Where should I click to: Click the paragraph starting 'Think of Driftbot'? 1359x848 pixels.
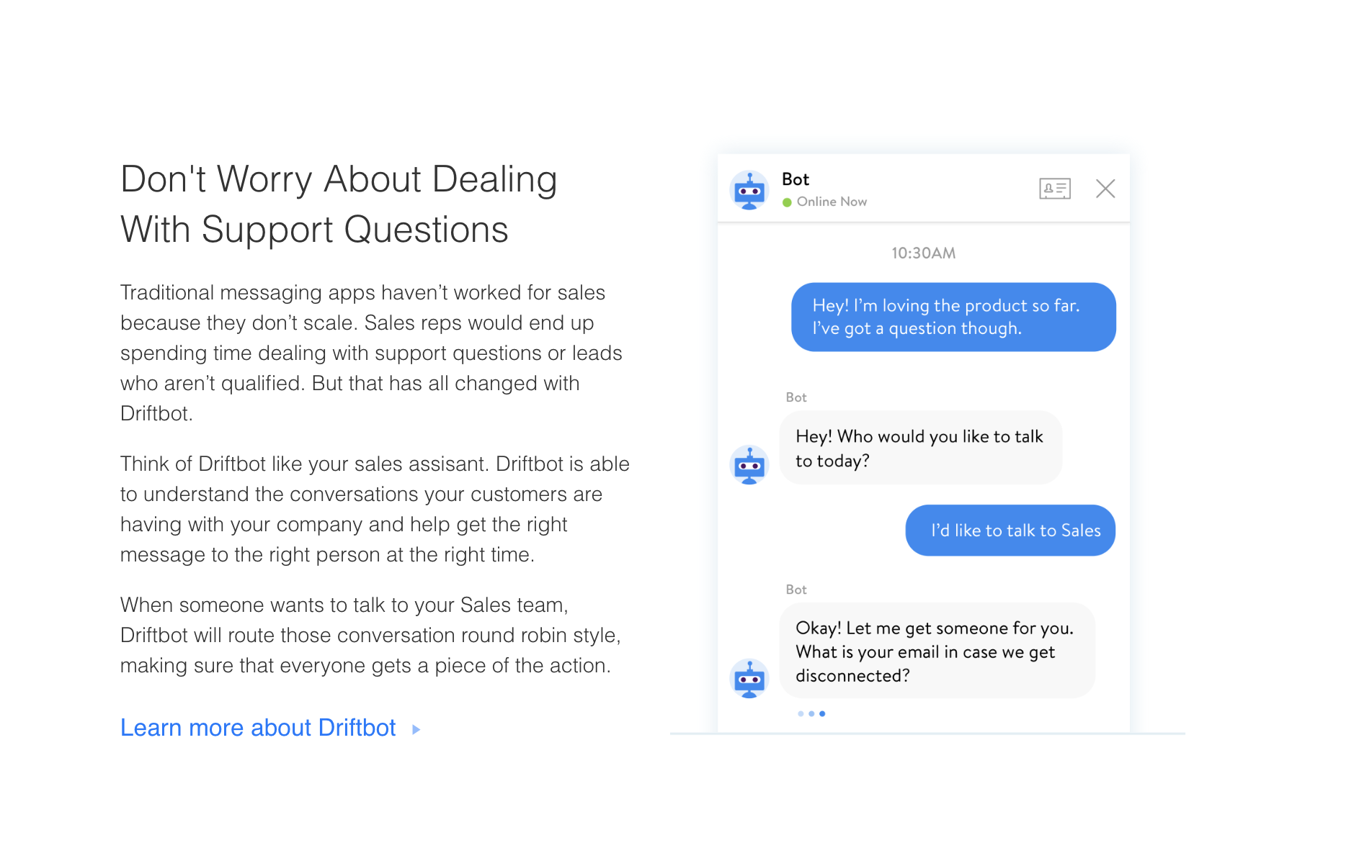click(375, 509)
